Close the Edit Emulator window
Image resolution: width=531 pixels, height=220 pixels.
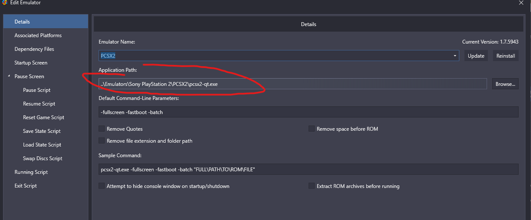pos(521,3)
